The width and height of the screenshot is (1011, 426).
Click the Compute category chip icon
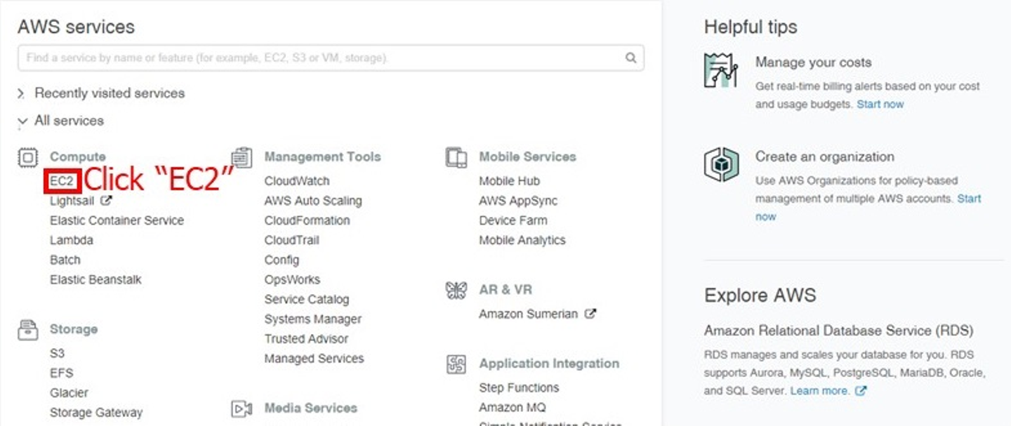coord(27,157)
